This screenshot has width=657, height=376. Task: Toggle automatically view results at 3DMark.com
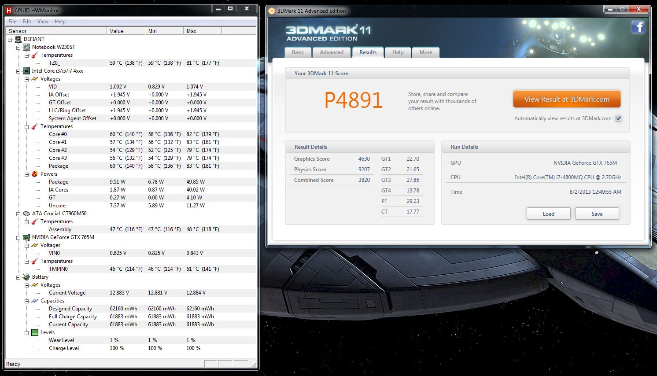pos(618,118)
